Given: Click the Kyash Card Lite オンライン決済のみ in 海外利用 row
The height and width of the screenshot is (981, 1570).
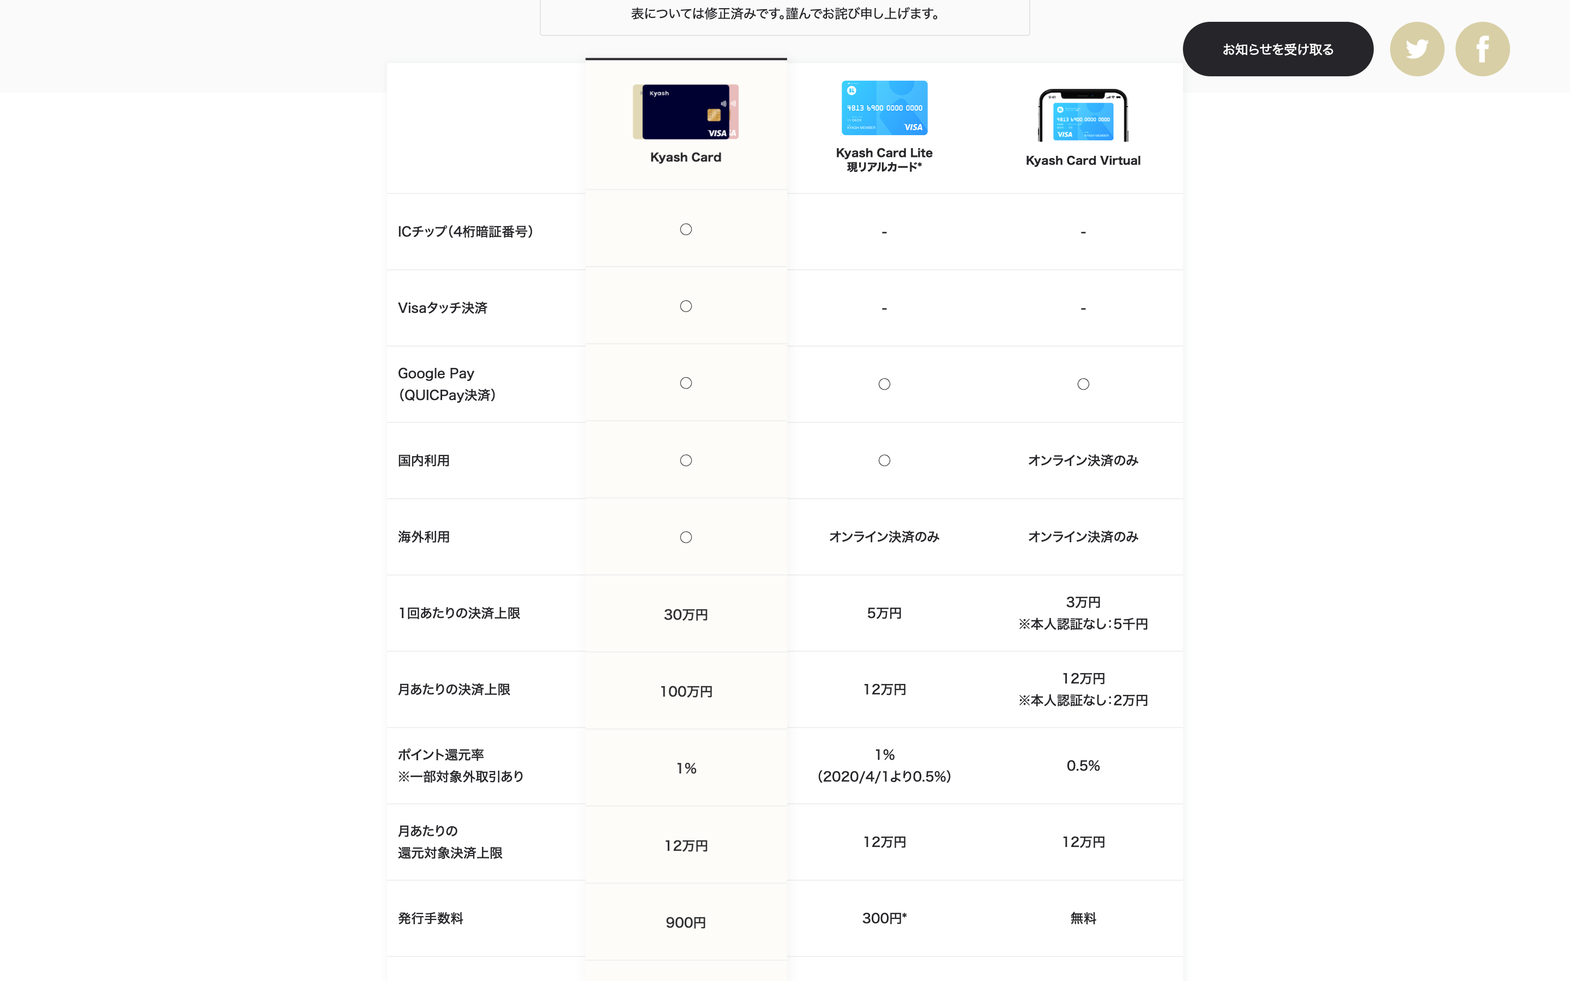Looking at the screenshot, I should pyautogui.click(x=884, y=537).
